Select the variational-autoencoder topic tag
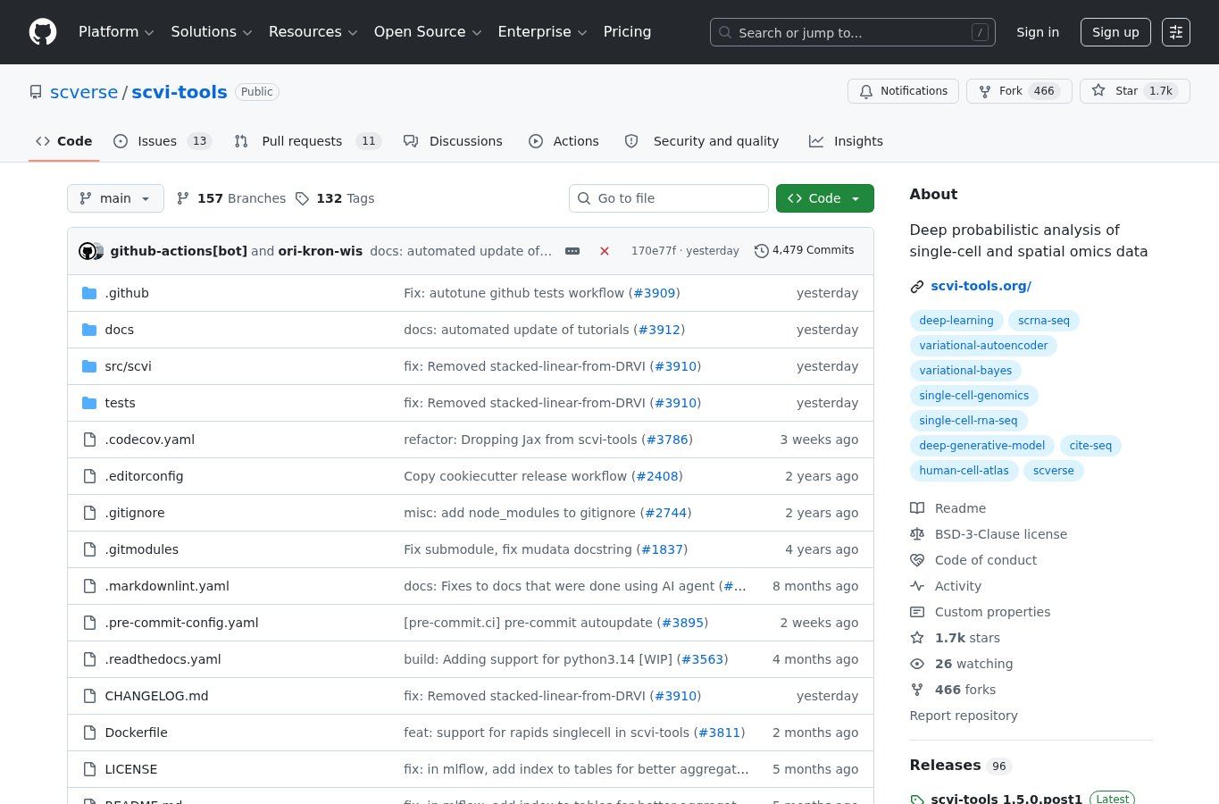 pos(983,346)
